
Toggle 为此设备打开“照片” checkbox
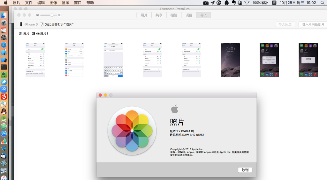pos(42,24)
